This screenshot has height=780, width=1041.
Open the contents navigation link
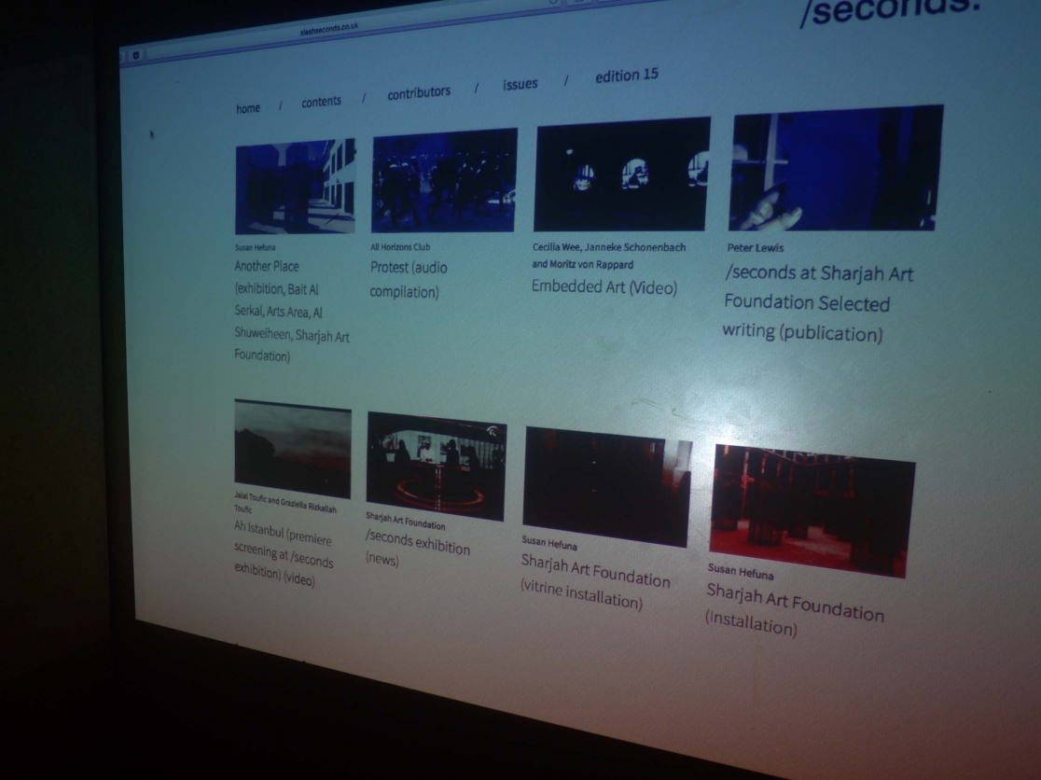coord(321,102)
